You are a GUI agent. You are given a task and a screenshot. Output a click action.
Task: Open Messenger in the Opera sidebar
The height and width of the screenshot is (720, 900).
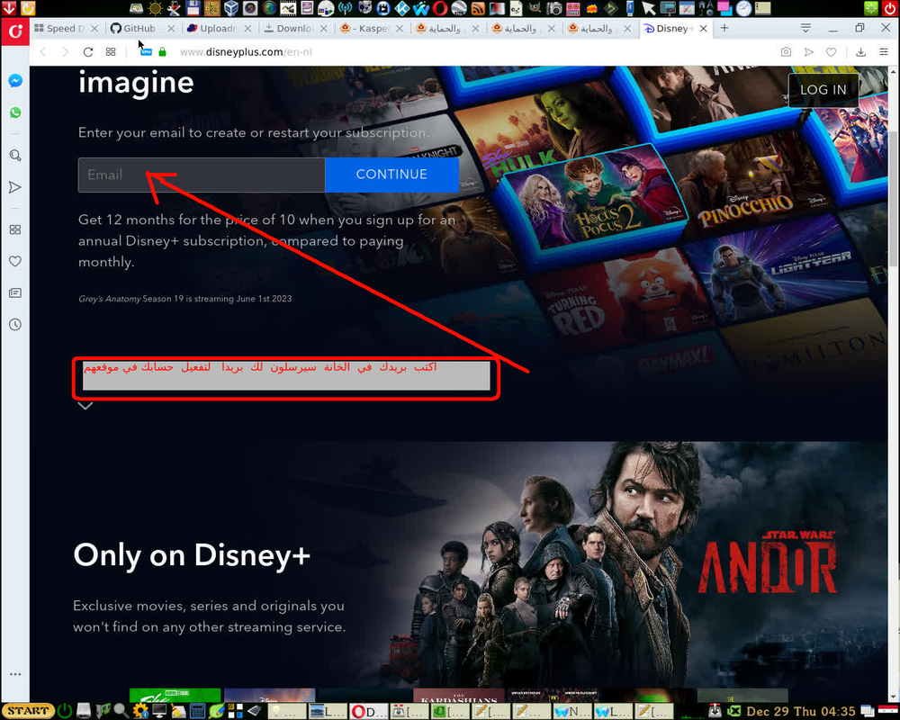(x=15, y=81)
